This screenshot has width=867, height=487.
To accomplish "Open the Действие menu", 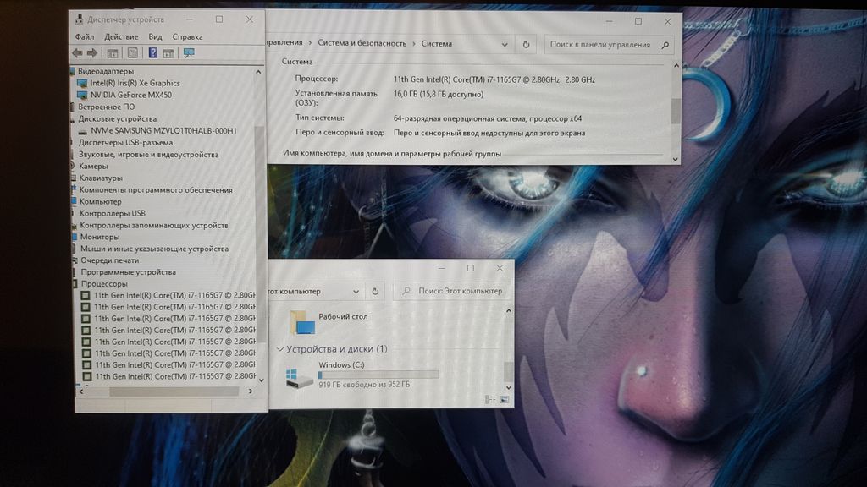I will point(121,37).
